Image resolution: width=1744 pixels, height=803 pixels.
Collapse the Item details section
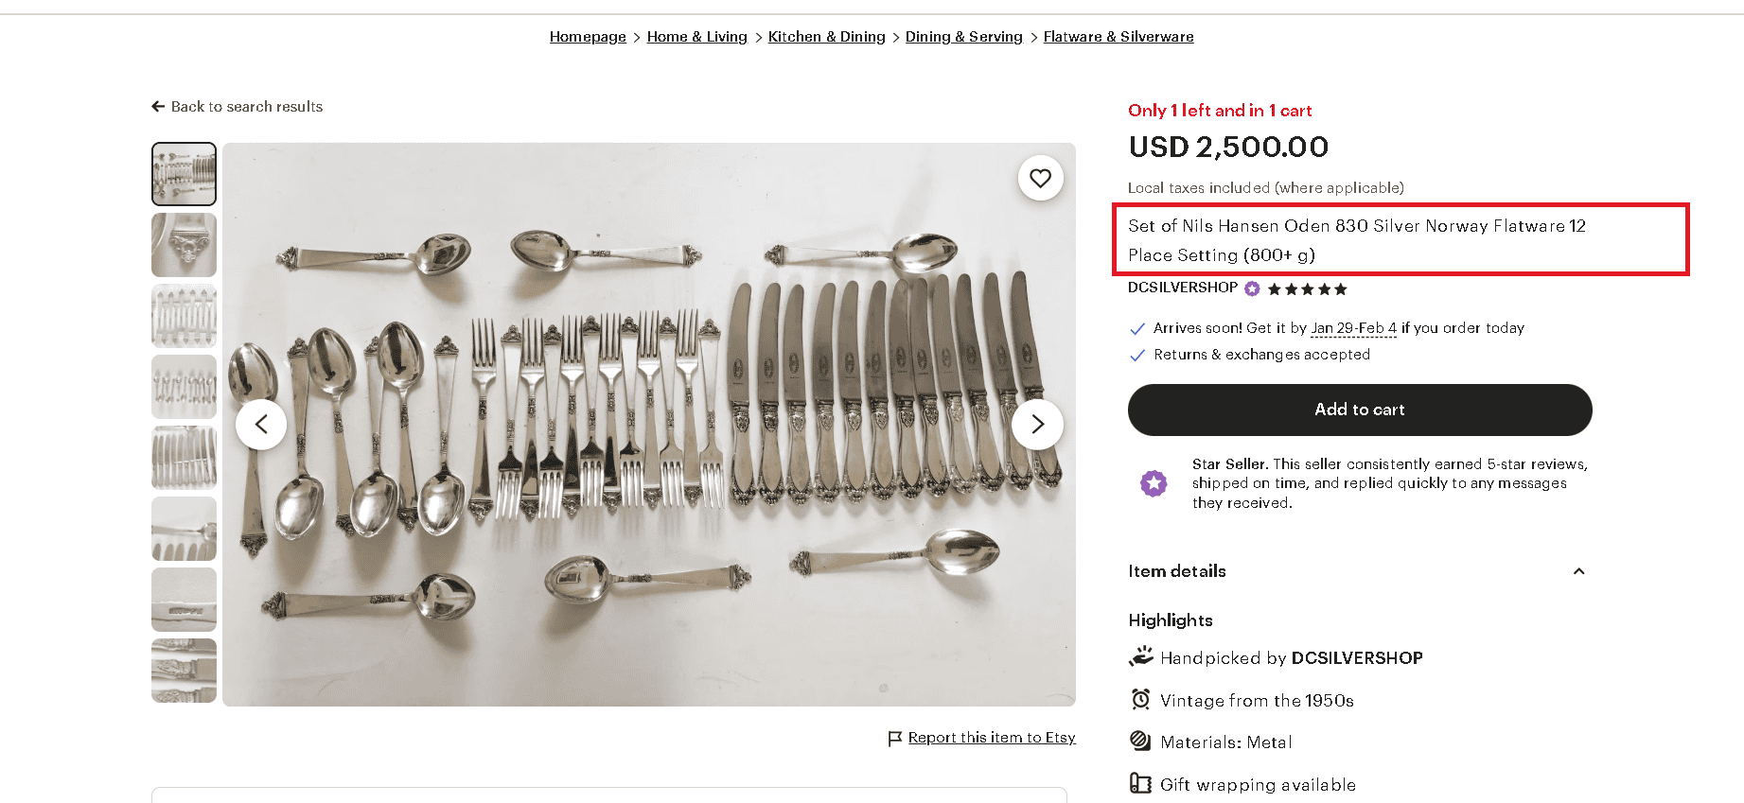(x=1578, y=571)
